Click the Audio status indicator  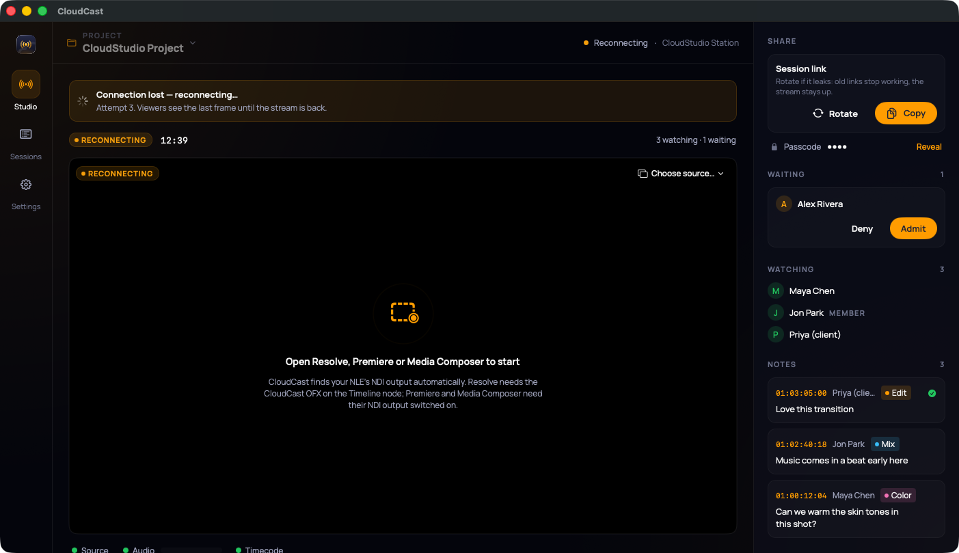click(x=139, y=550)
